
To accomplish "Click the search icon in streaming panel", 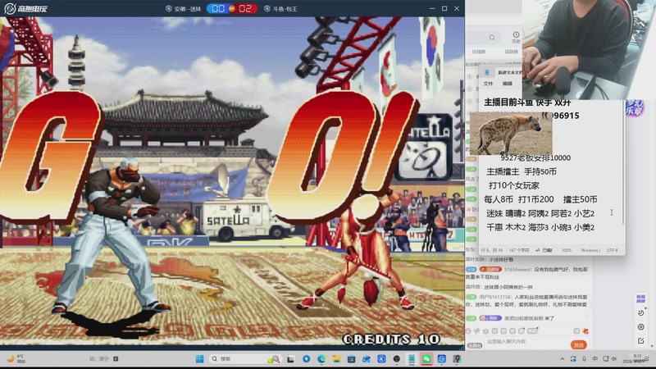I will 492,37.
